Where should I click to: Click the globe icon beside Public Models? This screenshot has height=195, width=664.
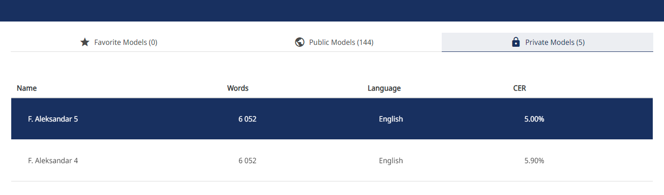300,43
